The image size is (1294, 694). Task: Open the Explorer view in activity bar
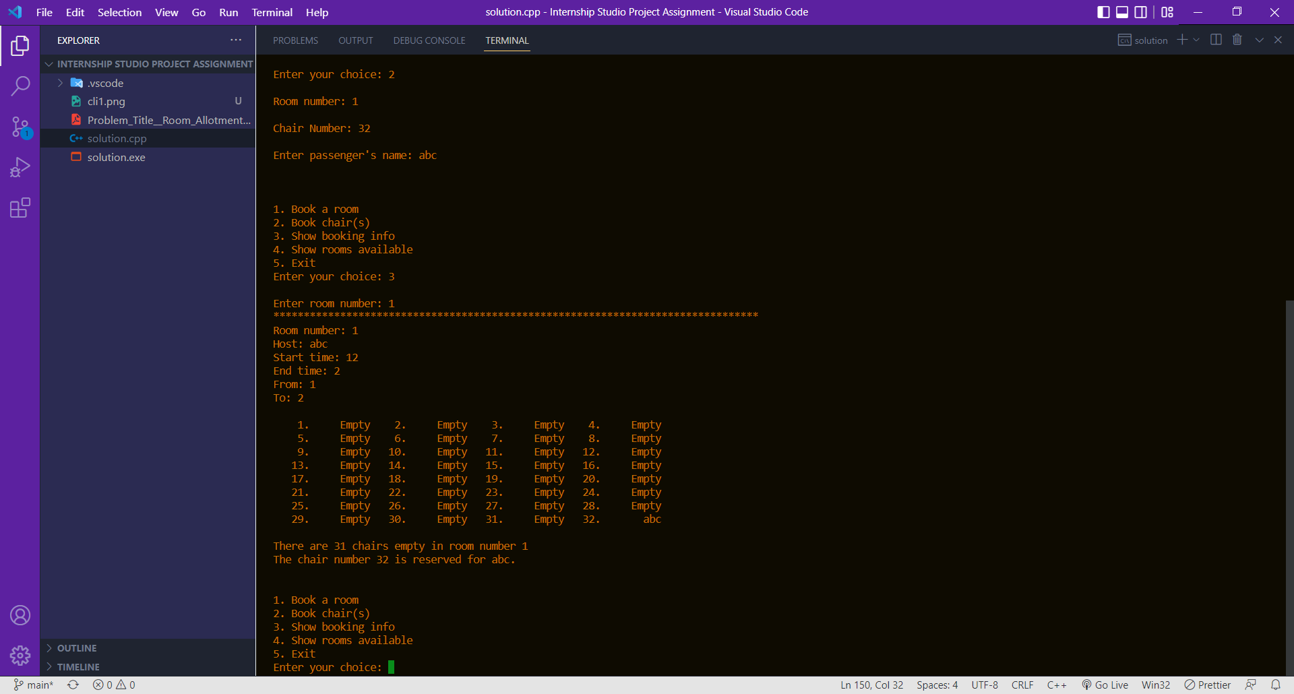(x=20, y=46)
